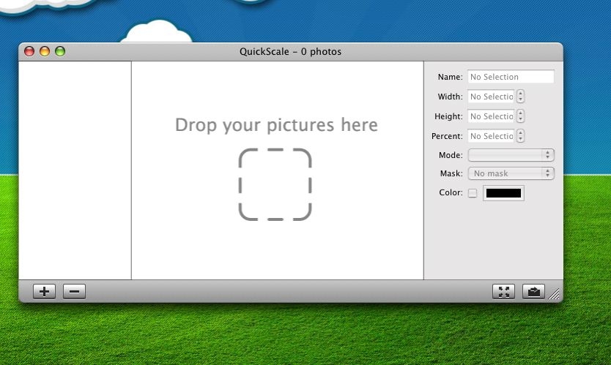Click into the Height field
The height and width of the screenshot is (365, 611).
[491, 116]
